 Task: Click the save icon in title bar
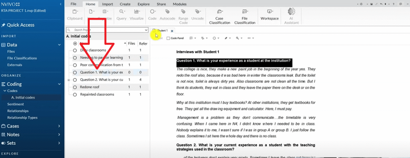372,4
